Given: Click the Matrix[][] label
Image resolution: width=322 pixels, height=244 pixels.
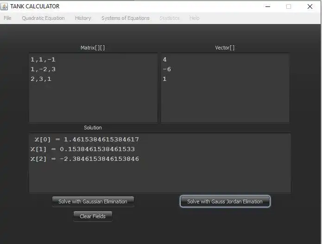Looking at the screenshot, I should click(93, 48).
